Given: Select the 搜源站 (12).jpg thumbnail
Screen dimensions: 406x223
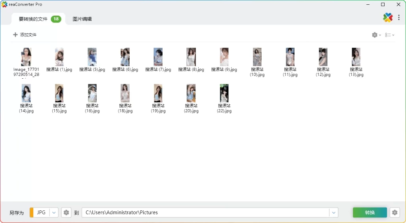Looking at the screenshot, I should coord(323,57).
